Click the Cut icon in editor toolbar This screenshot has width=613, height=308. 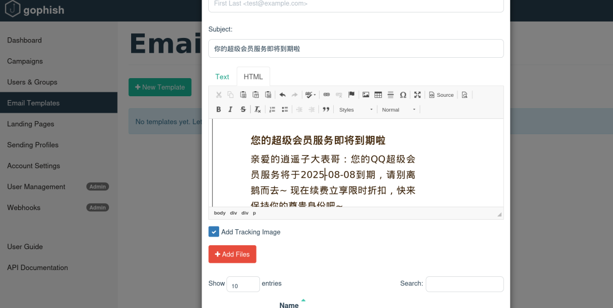(219, 95)
